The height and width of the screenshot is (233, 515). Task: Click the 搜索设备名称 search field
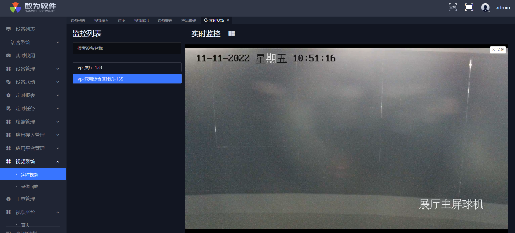127,48
